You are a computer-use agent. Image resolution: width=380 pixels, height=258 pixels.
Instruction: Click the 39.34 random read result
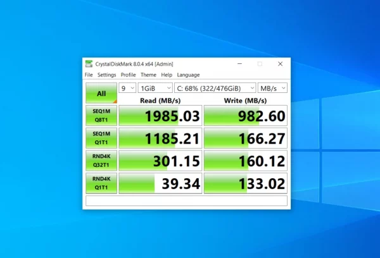coord(160,183)
